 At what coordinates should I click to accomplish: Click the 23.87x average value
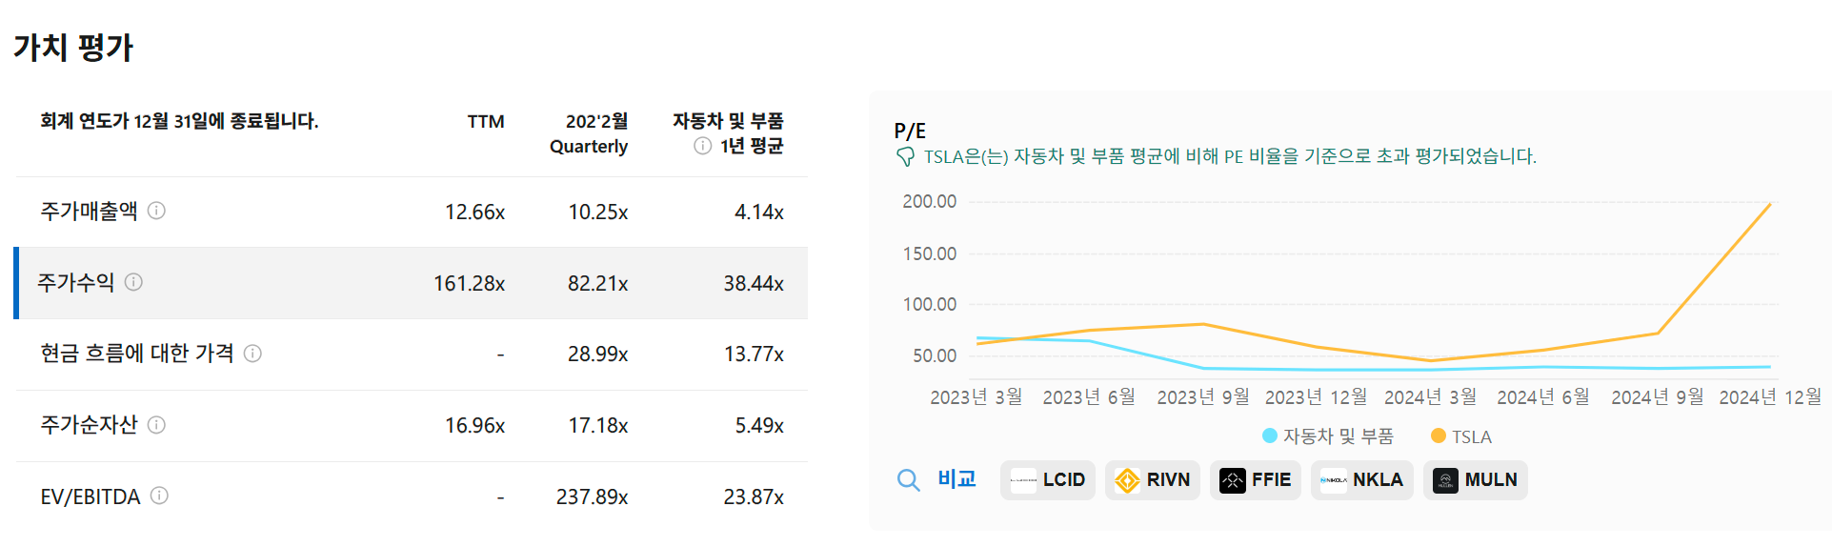tap(754, 497)
